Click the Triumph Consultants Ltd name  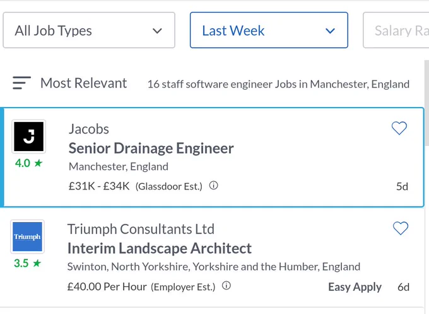point(141,229)
